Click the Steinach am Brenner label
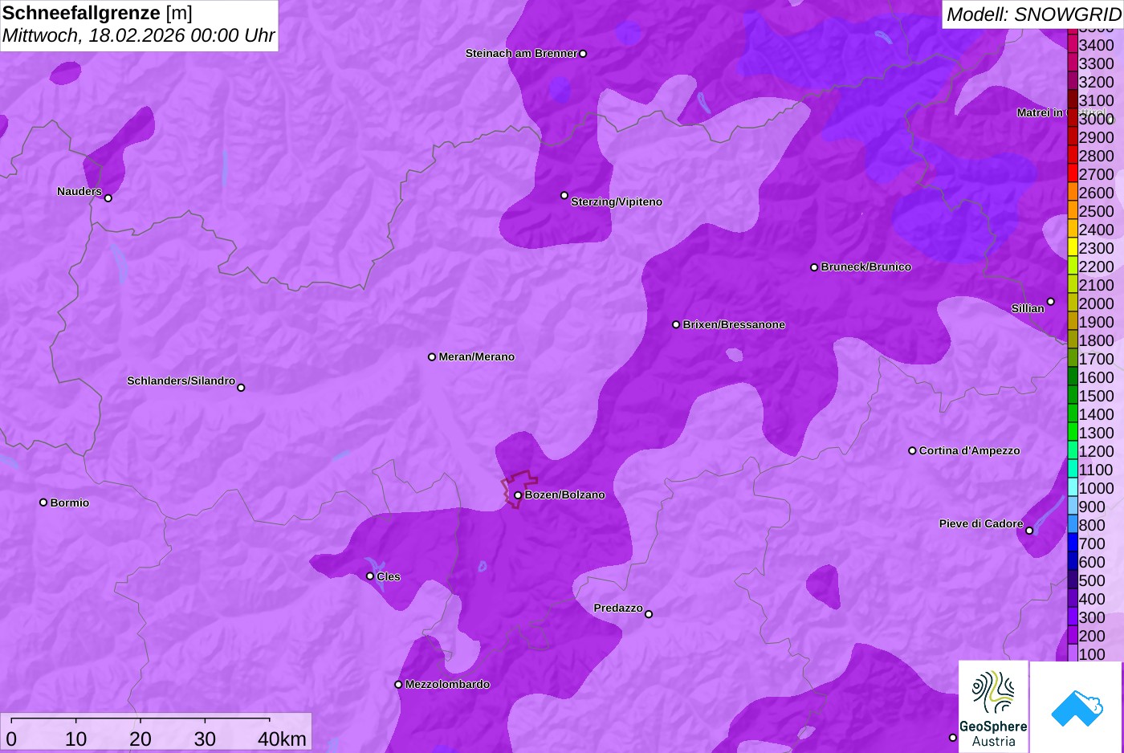 point(521,53)
